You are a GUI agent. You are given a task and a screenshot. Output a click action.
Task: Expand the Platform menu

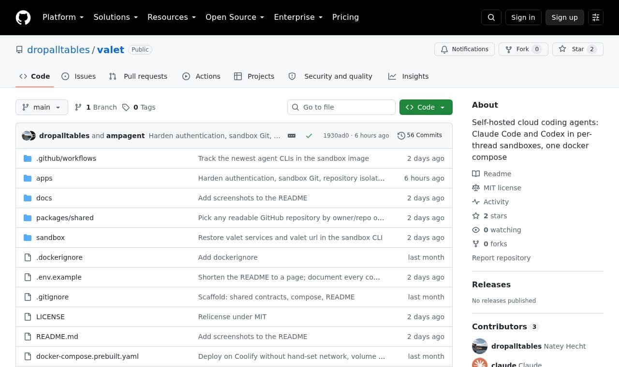click(x=63, y=17)
